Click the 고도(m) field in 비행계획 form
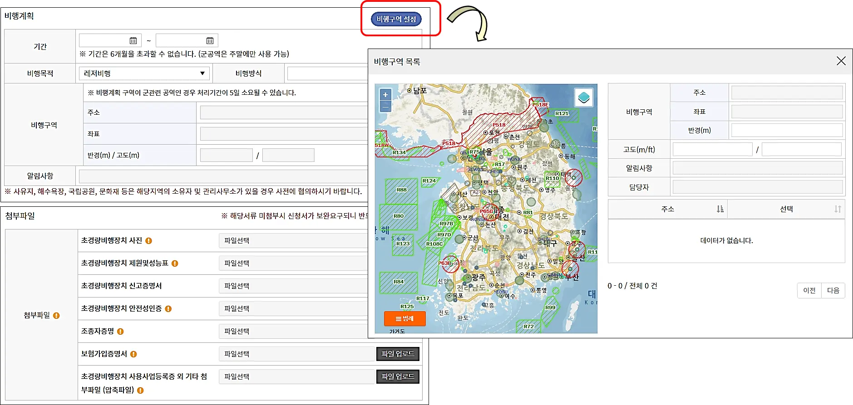Image resolution: width=853 pixels, height=405 pixels. [x=288, y=155]
